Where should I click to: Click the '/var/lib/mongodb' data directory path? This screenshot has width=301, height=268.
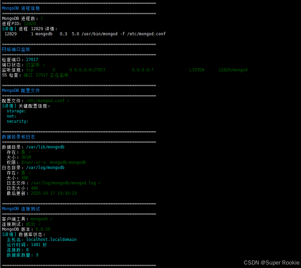[45, 147]
